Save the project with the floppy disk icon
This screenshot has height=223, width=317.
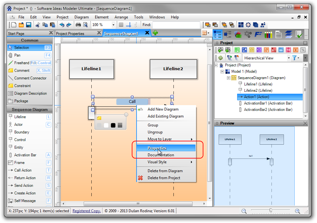(x=29, y=25)
